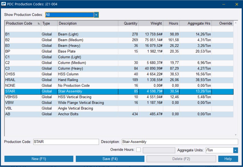Click the New (F1) button
243x167 pixels.
pos(39,159)
